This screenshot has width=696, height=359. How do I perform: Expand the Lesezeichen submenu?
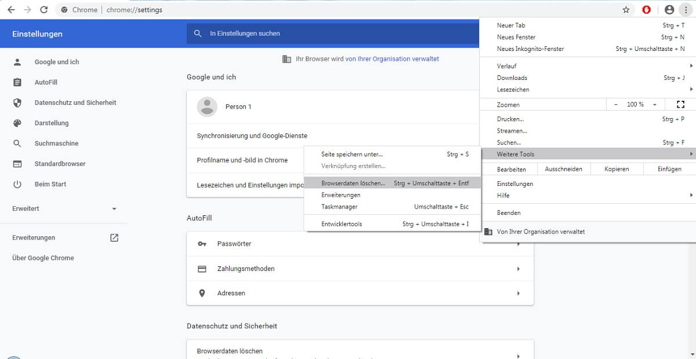tap(588, 89)
